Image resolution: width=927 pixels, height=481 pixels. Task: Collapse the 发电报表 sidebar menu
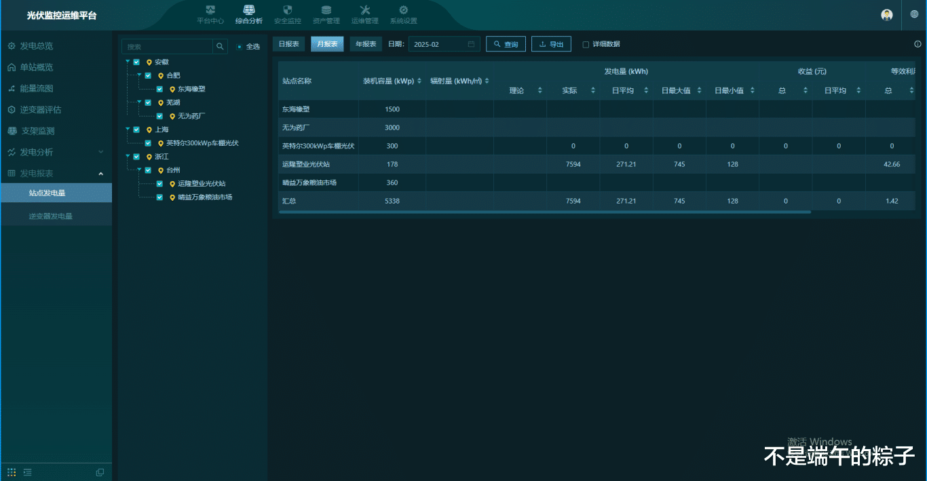(x=100, y=174)
